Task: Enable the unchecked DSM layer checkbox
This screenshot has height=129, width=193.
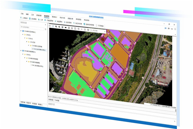Action: (x=31, y=66)
